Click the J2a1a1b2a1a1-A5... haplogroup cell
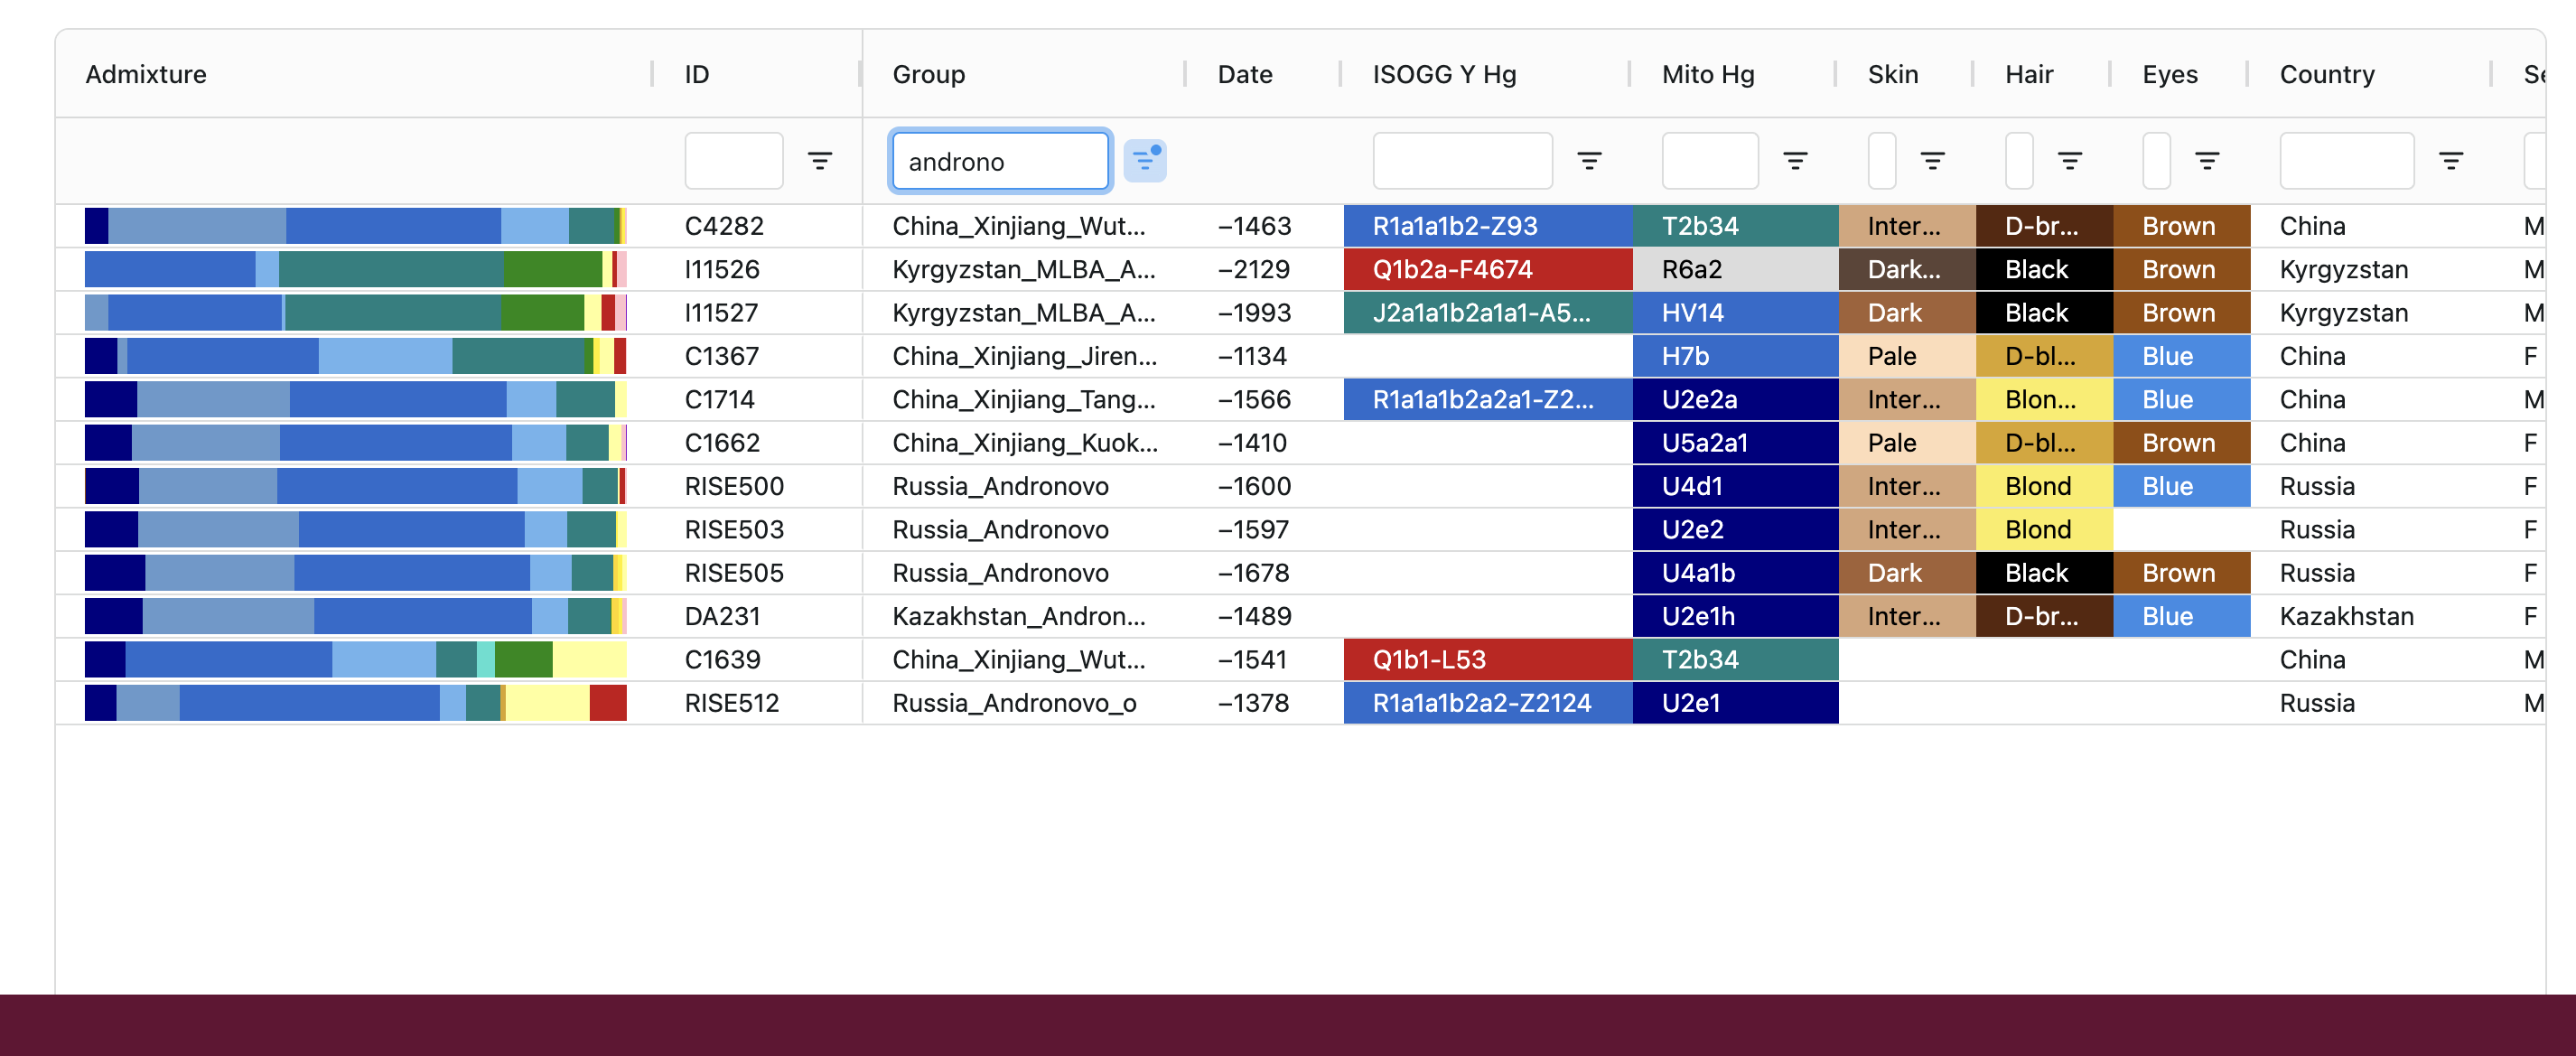The image size is (2576, 1056). [x=1488, y=313]
